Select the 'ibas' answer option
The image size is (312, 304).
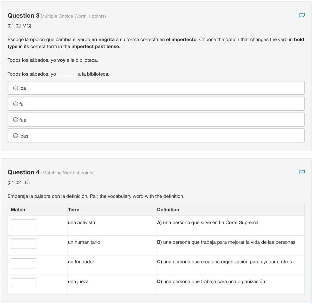(16, 136)
